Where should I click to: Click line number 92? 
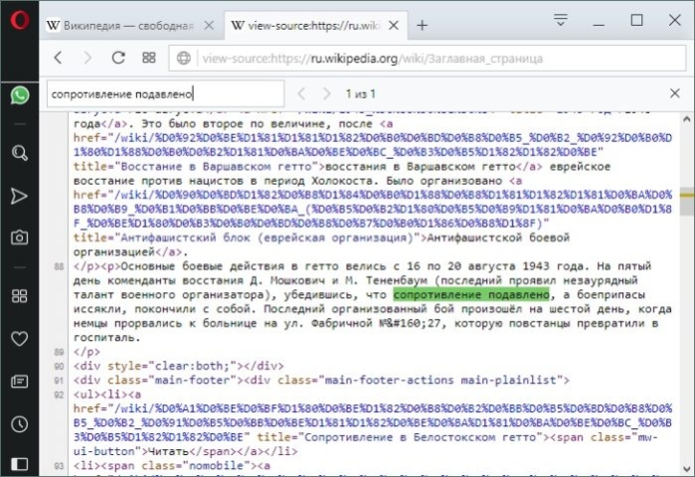(x=59, y=395)
